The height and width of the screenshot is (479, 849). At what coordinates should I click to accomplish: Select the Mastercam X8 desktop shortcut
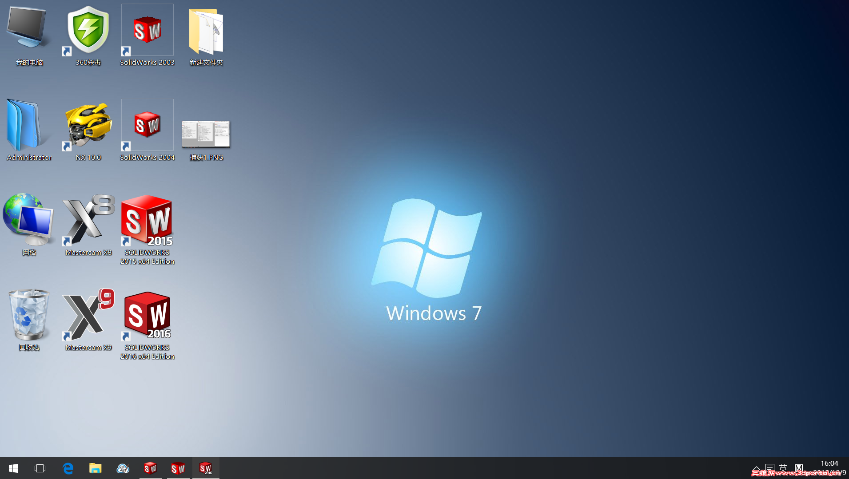click(88, 226)
